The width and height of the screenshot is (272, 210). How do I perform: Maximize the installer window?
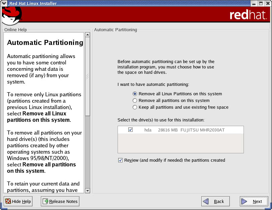pyautogui.click(x=261, y=3)
